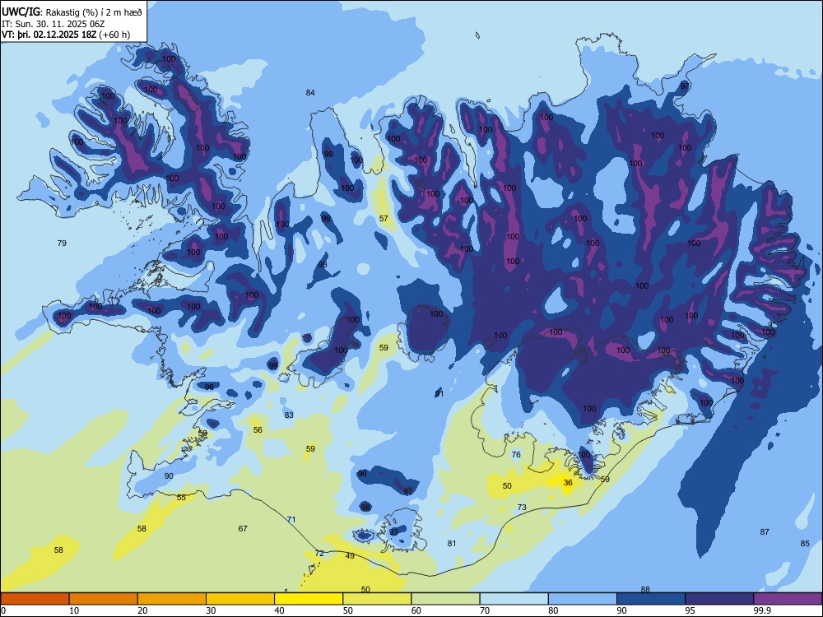Click the 50–60% pale yellow legend swatch
823x617 pixels.
click(x=377, y=599)
